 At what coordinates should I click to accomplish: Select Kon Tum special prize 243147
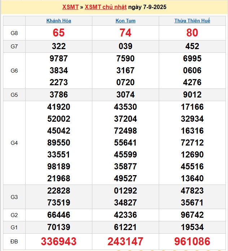[126, 241]
